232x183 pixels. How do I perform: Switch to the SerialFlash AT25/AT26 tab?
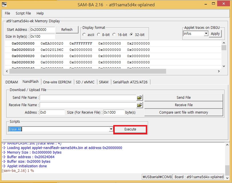point(130,82)
